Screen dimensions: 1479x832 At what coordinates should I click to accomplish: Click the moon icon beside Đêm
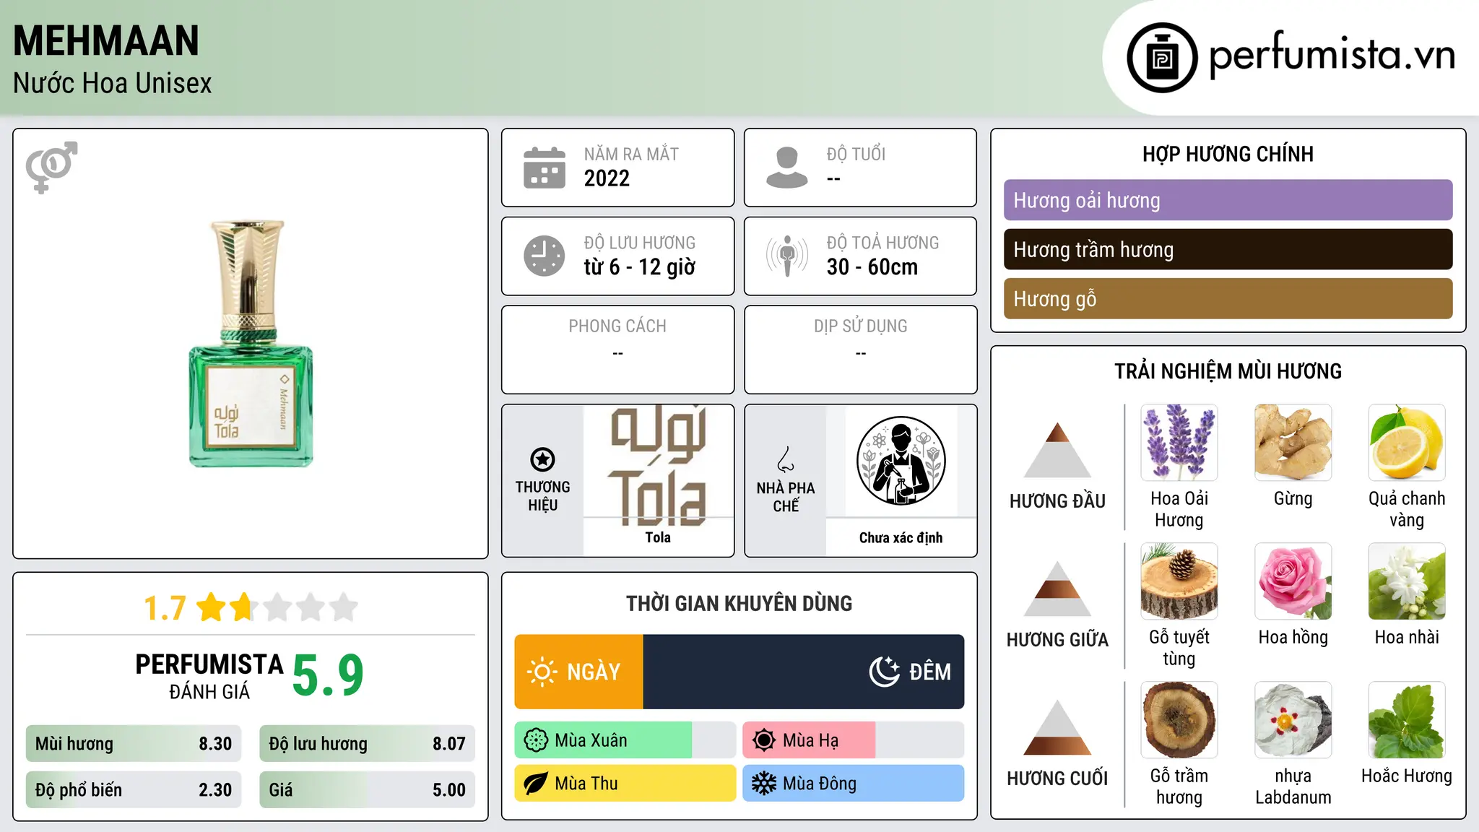pos(885,671)
